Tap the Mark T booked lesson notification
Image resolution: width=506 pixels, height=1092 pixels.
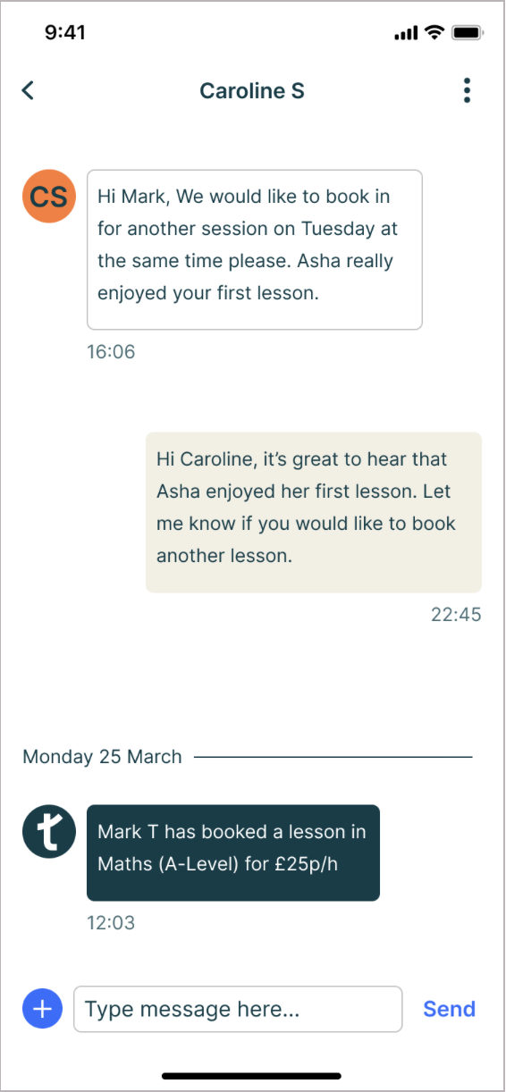coord(233,853)
